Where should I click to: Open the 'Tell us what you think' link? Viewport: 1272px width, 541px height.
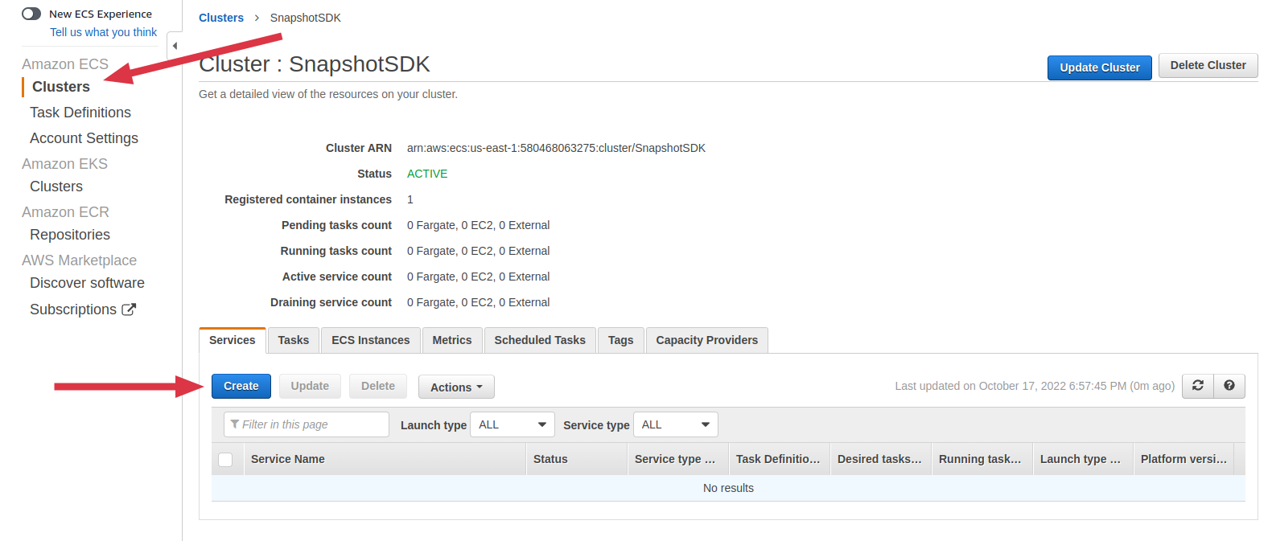point(103,32)
